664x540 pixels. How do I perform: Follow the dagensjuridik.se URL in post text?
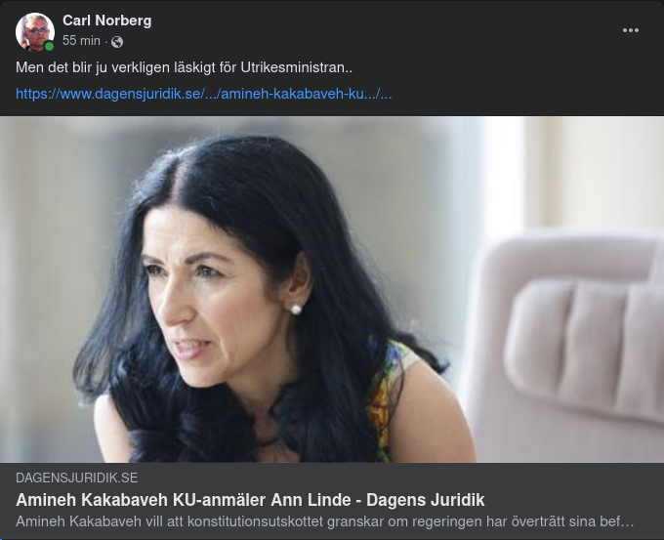pos(203,93)
